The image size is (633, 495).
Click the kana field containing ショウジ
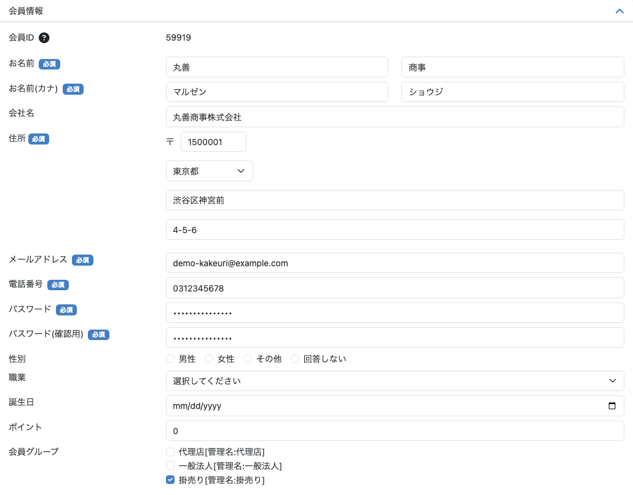click(513, 92)
